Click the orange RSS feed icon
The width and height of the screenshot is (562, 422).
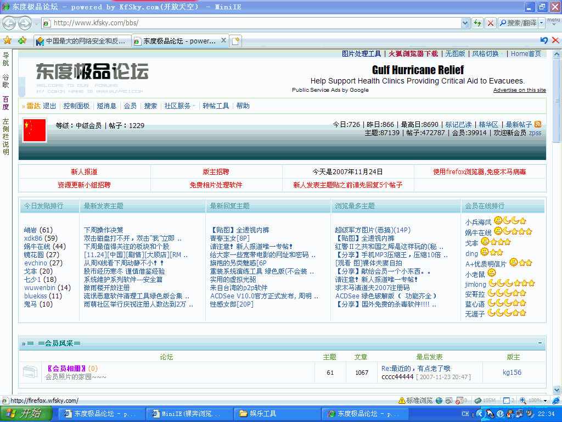coord(538,124)
